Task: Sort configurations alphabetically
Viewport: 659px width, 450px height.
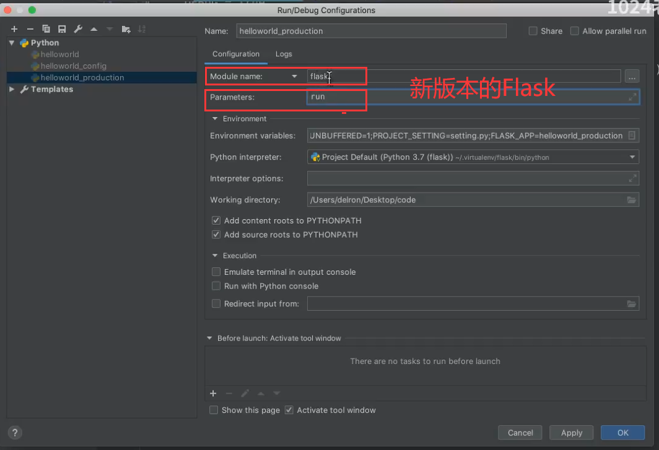Action: [x=142, y=29]
